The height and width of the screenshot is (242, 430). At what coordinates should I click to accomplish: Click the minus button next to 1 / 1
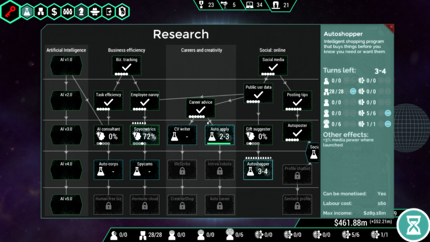pyautogui.click(x=388, y=124)
